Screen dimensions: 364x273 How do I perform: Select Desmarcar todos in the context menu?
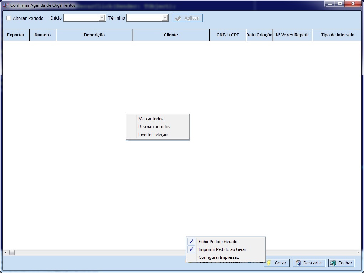[154, 127]
